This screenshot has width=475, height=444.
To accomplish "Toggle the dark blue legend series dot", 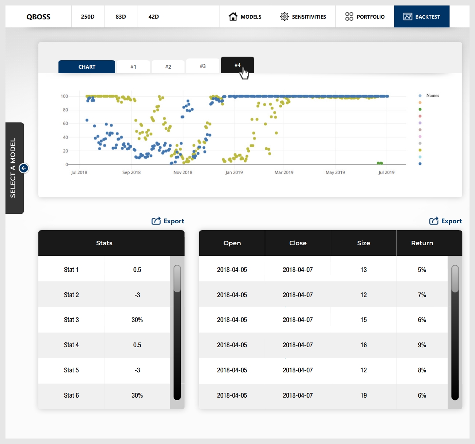I will pos(420,164).
